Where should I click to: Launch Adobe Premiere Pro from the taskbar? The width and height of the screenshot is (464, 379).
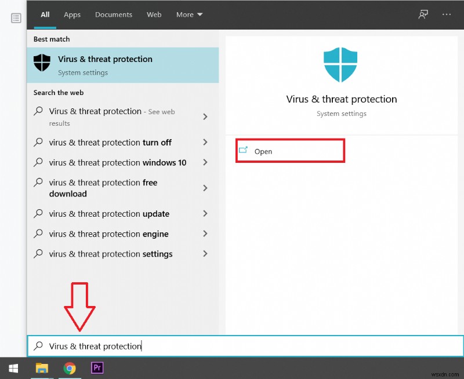pyautogui.click(x=97, y=368)
